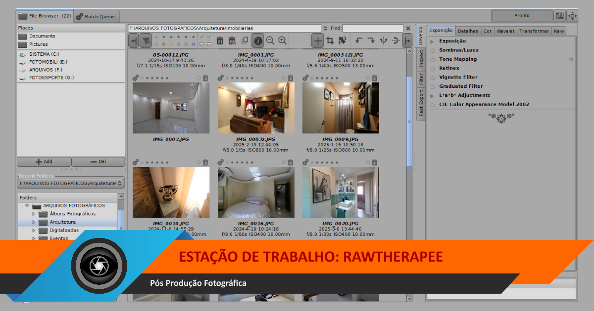Filter by green color label
This screenshot has height=311, width=594.
(x=179, y=45)
